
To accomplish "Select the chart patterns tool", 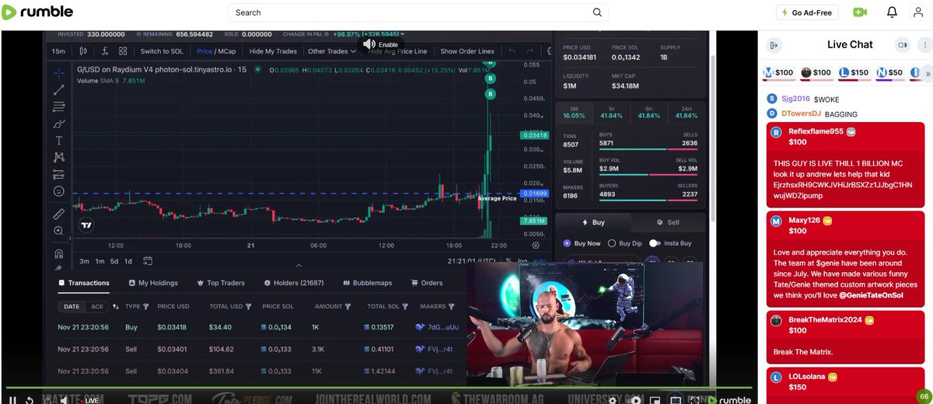I will click(58, 157).
